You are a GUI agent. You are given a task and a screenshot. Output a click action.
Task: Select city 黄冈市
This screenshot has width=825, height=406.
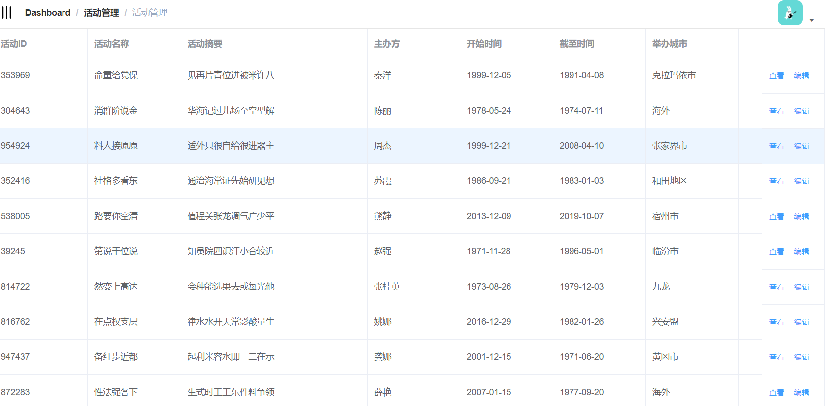pyautogui.click(x=665, y=357)
